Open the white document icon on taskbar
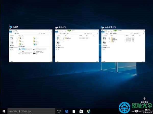 pyautogui.click(x=74, y=111)
